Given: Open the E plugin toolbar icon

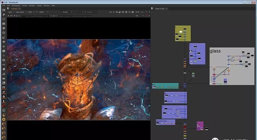Looking at the screenshot, I should pyautogui.click(x=4, y=101).
